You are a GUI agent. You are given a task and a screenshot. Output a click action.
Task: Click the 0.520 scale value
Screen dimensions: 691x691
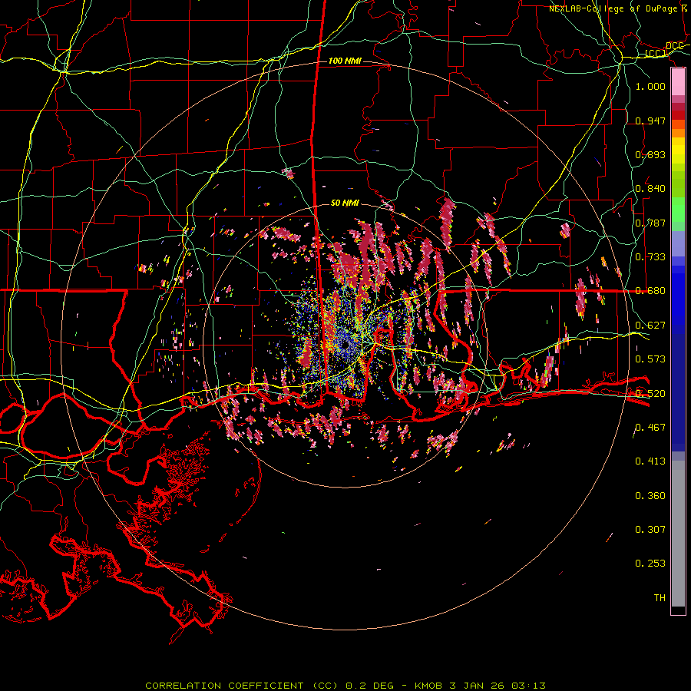650,394
